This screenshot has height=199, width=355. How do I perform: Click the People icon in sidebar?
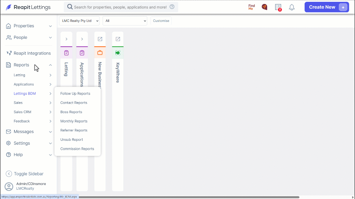(x=9, y=37)
